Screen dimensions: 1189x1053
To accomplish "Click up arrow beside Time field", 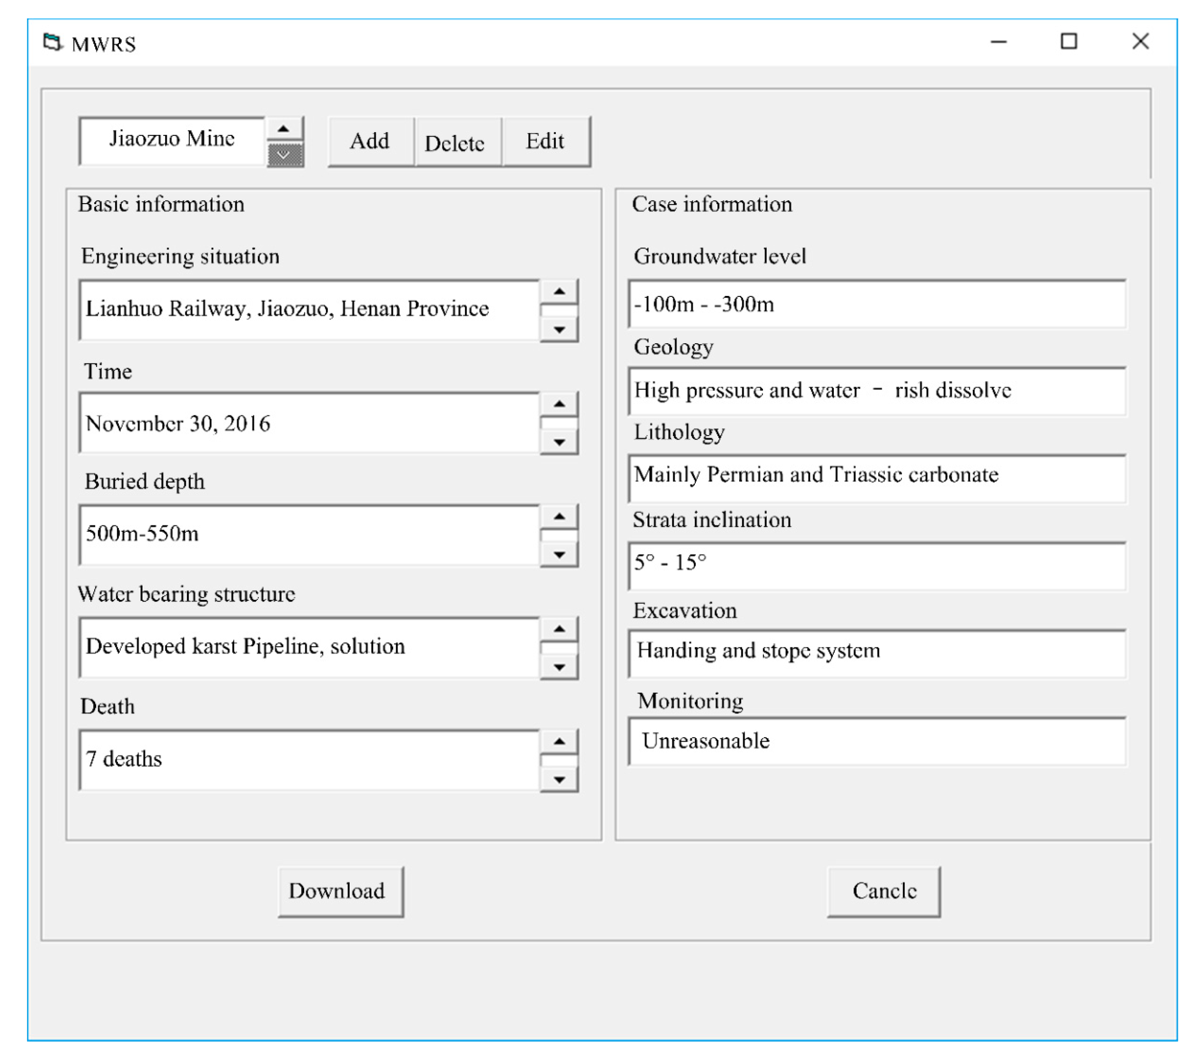I will point(559,403).
